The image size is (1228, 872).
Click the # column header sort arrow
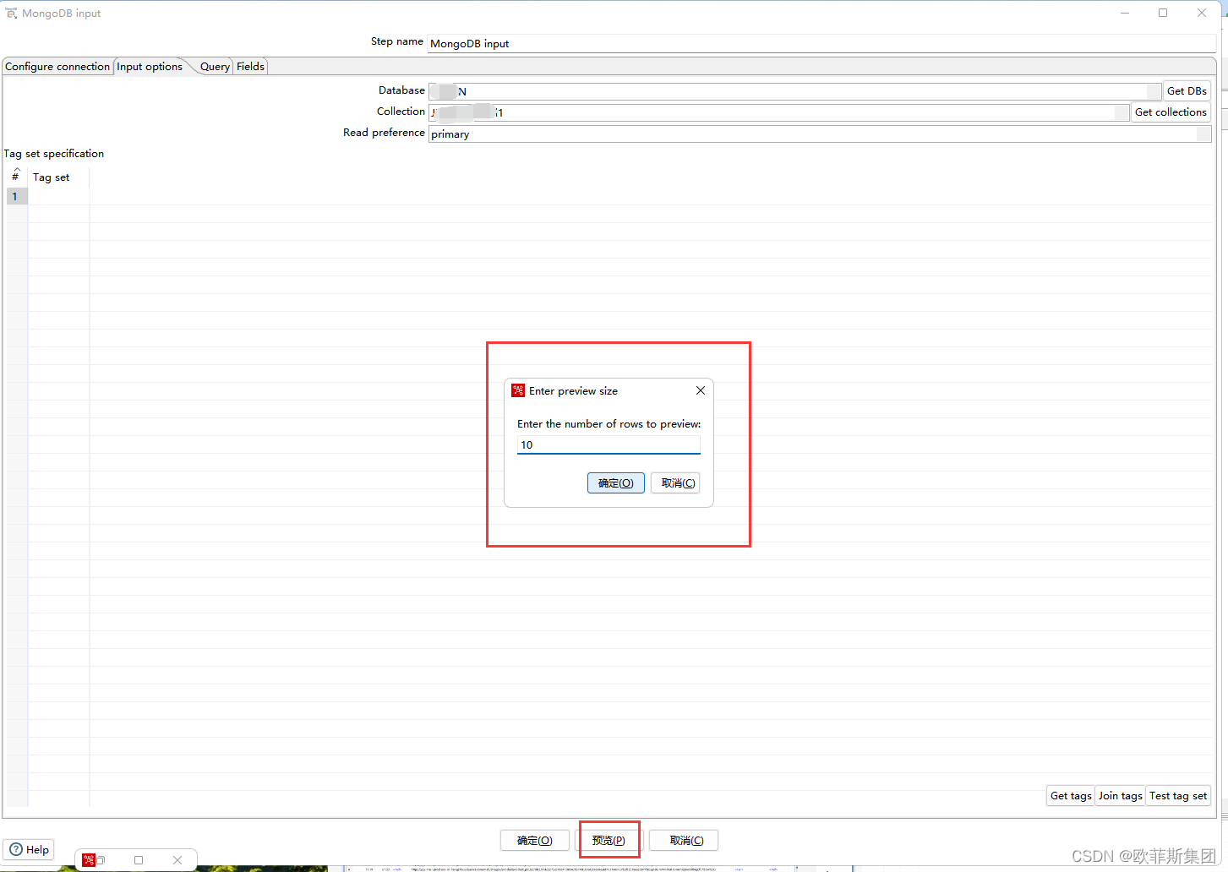(x=16, y=170)
